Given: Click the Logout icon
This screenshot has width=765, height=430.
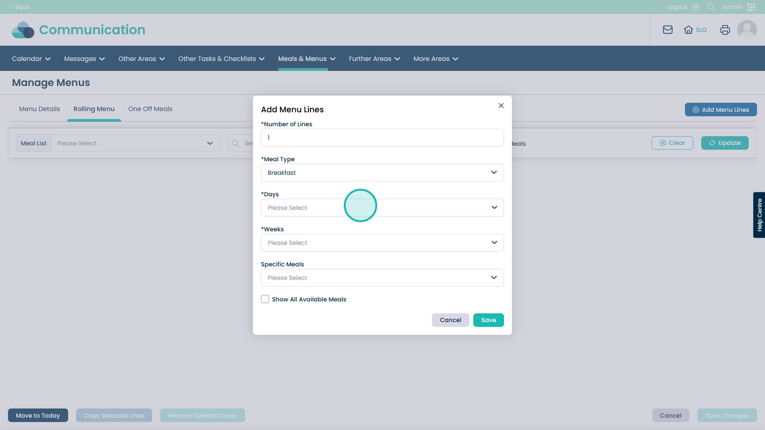Looking at the screenshot, I should [696, 7].
